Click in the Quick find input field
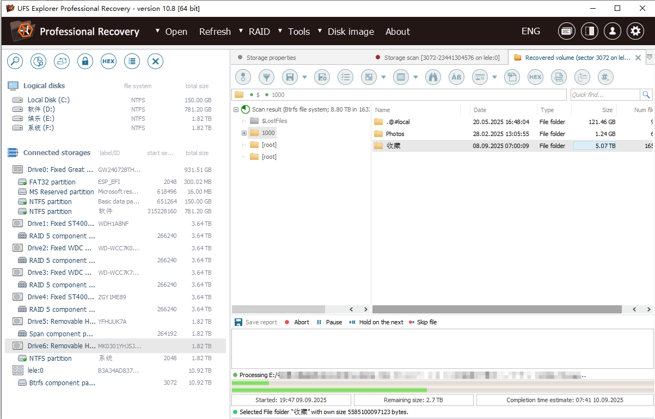The height and width of the screenshot is (419, 655). coord(605,95)
